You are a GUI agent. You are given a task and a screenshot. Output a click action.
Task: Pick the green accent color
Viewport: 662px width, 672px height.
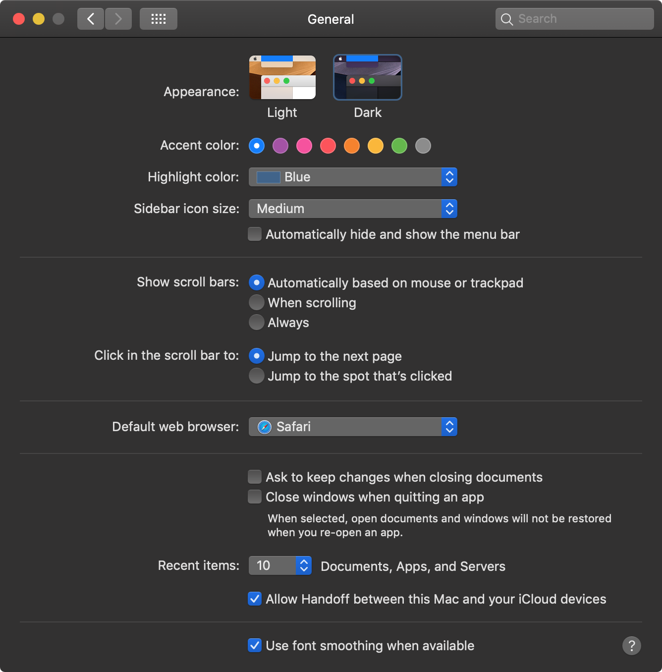tap(399, 146)
